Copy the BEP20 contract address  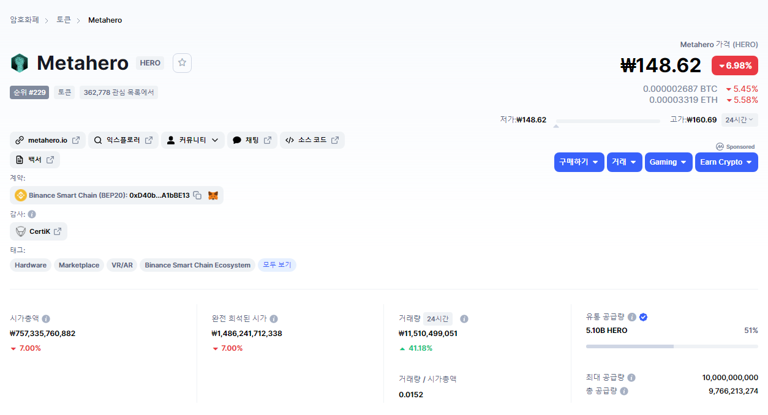pos(197,195)
